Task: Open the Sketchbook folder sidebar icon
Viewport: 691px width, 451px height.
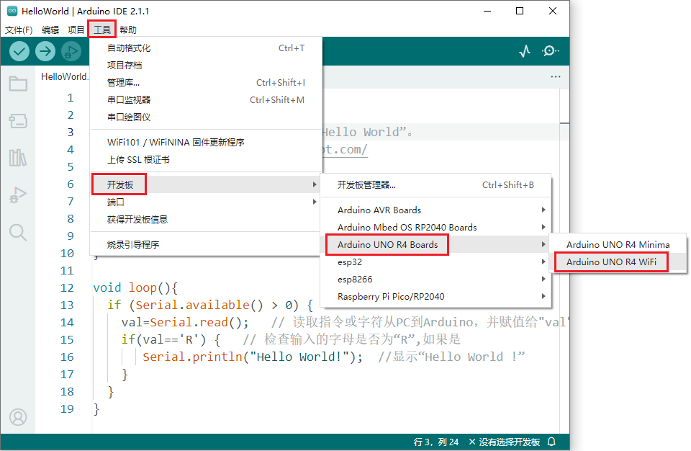Action: 18,84
